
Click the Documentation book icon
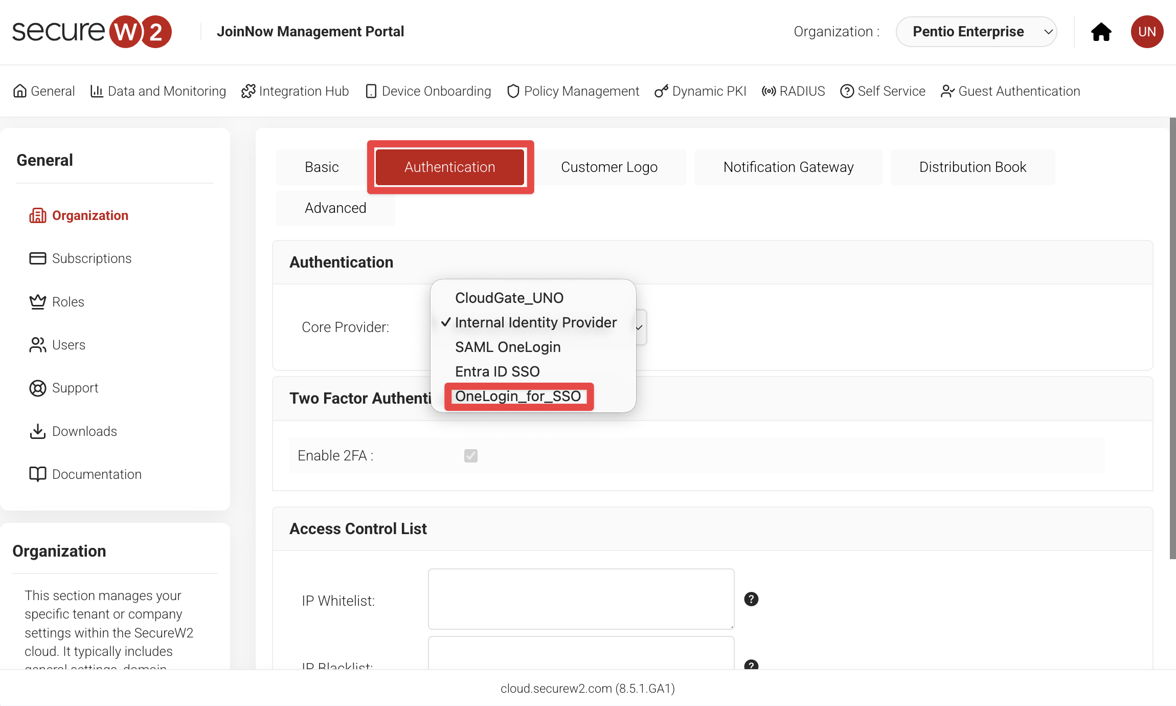point(38,474)
